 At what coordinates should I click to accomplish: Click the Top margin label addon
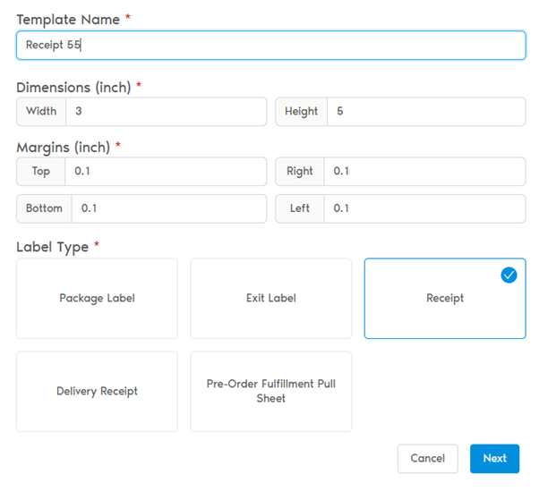click(x=41, y=172)
